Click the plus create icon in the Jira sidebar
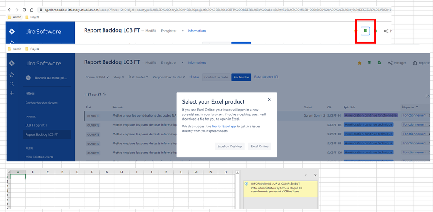 pyautogui.click(x=12, y=93)
